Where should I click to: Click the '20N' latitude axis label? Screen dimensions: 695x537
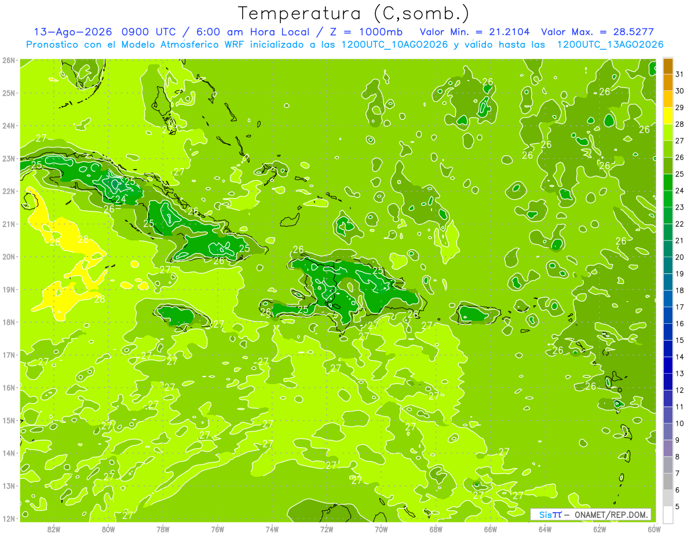pyautogui.click(x=9, y=257)
